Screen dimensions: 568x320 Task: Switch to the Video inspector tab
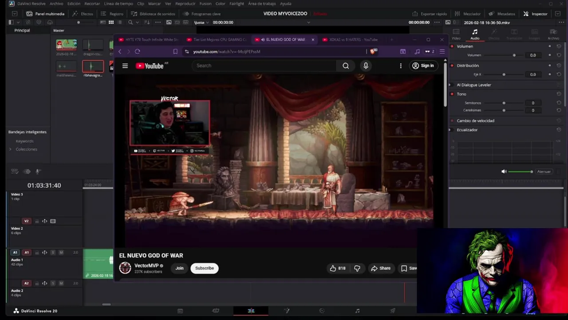pyautogui.click(x=456, y=34)
